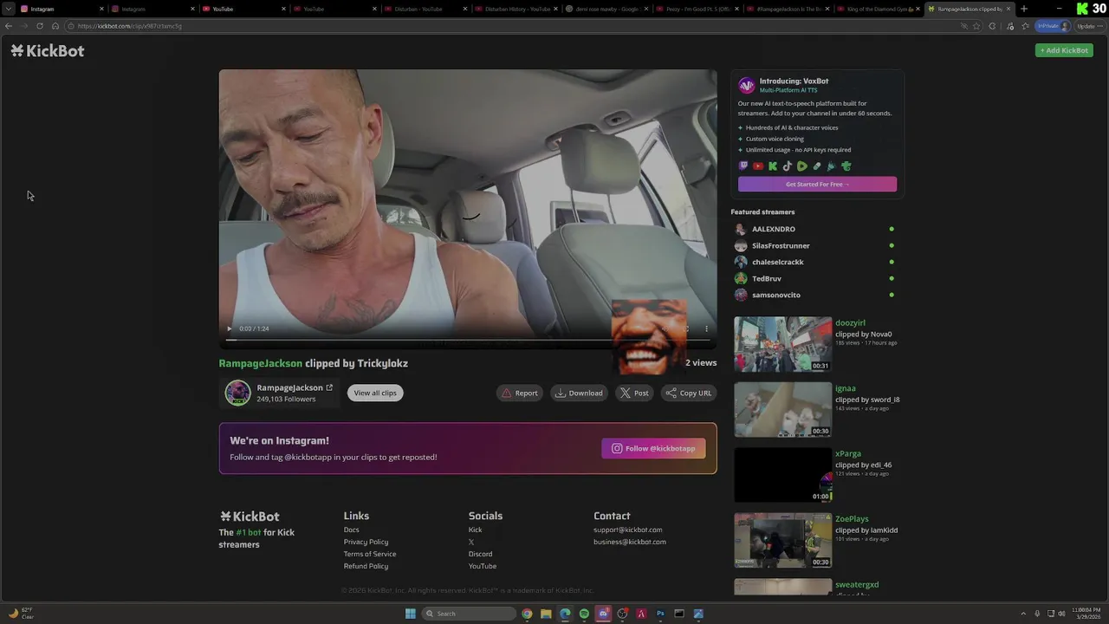Open the Windows Start menu
This screenshot has width=1109, height=624.
point(410,614)
